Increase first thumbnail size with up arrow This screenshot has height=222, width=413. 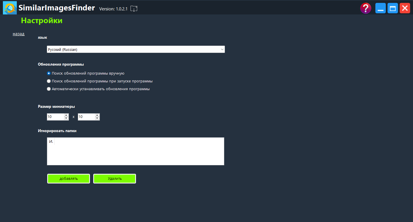point(66,115)
